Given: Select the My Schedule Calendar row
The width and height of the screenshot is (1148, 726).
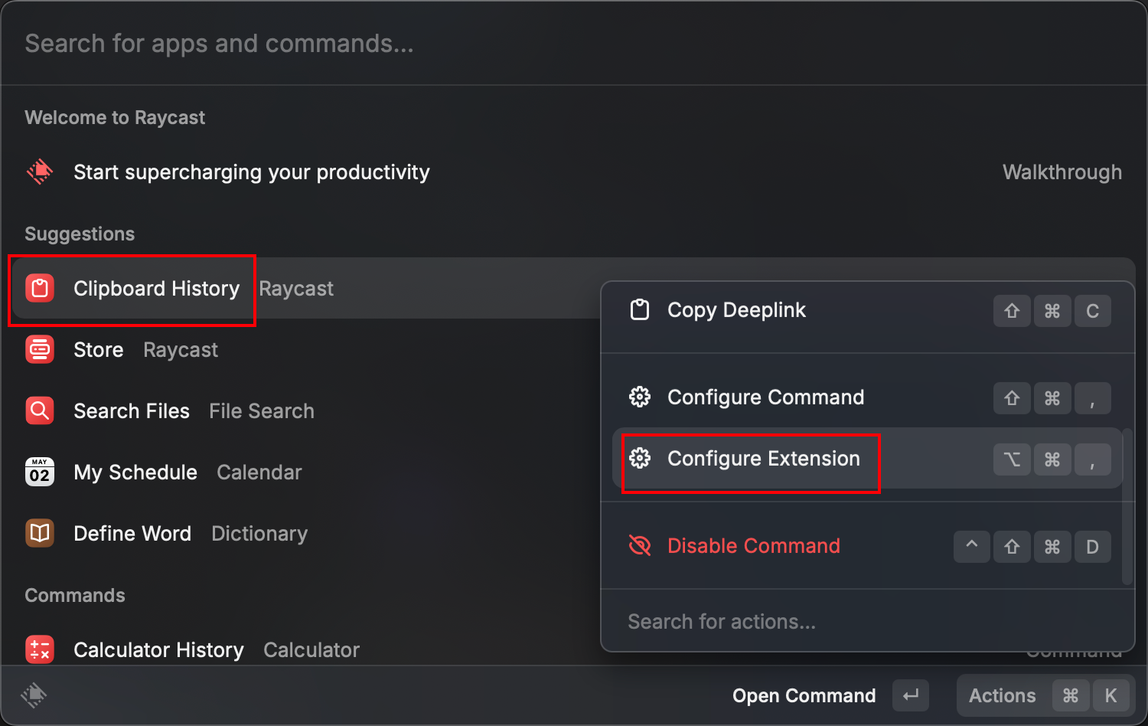Looking at the screenshot, I should (306, 472).
